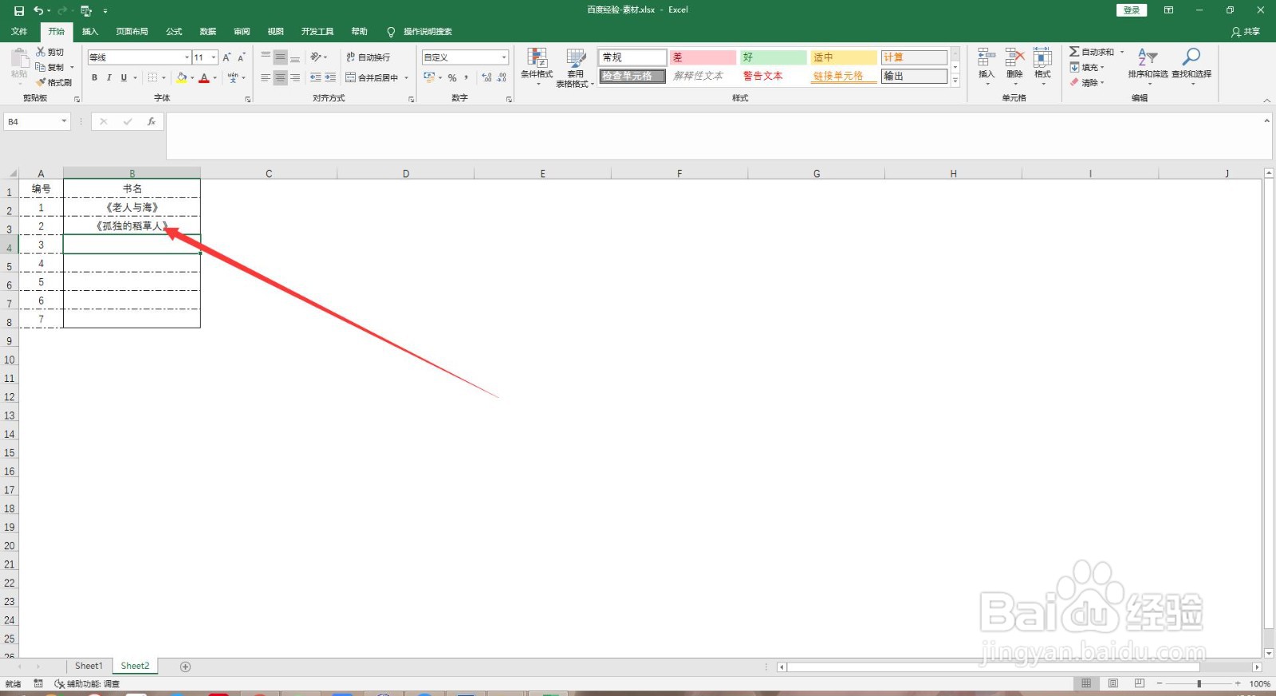Screen dimensions: 1276x696
Task: Toggle Italic formatting
Action: 108,77
